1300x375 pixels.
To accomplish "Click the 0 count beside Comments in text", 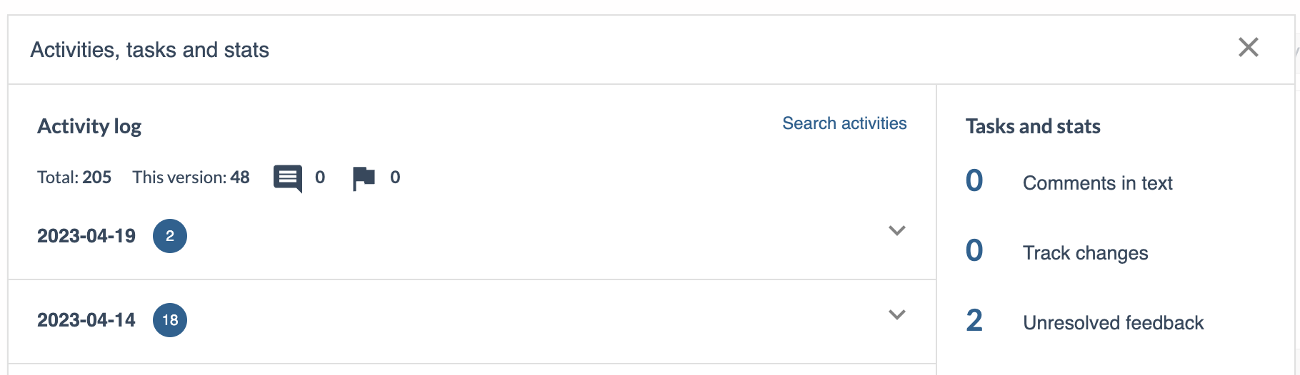I will pos(974,181).
